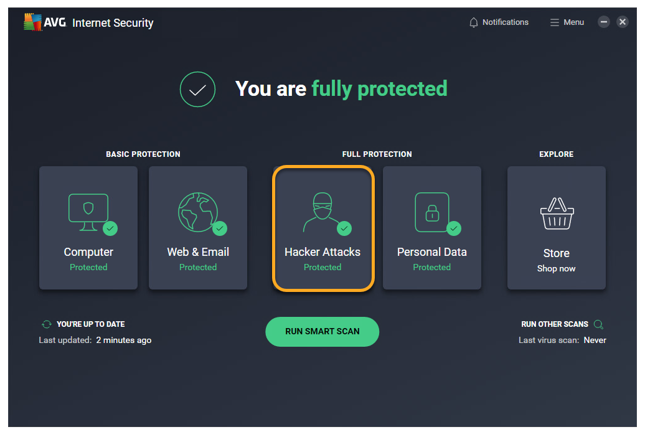
Task: Click the AVG logo
Action: coord(41,22)
